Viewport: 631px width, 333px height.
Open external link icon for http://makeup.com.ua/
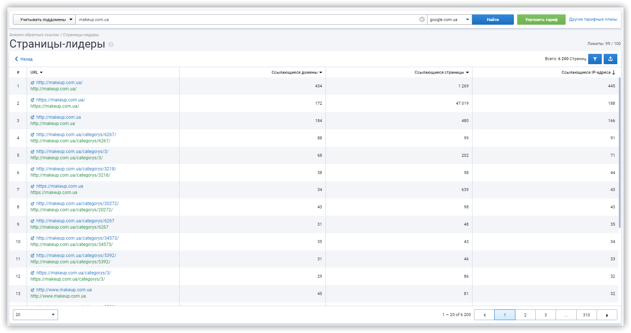pyautogui.click(x=33, y=83)
